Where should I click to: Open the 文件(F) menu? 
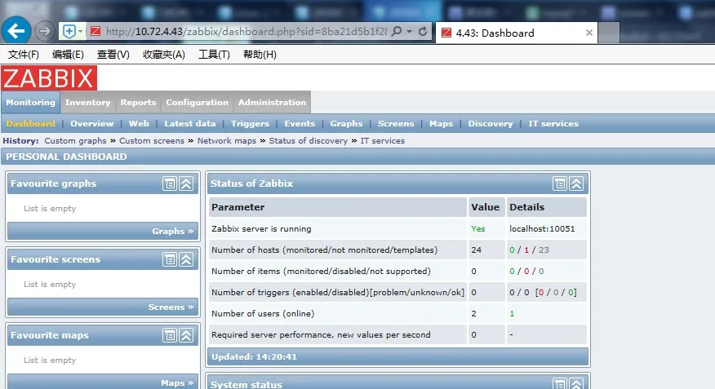point(23,55)
